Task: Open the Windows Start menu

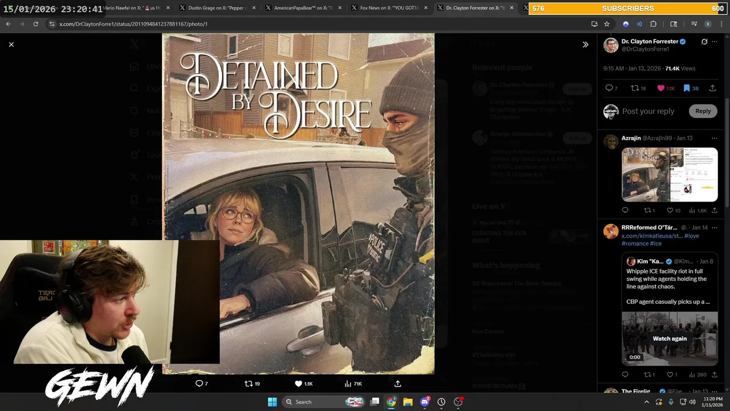Action: coord(272,402)
